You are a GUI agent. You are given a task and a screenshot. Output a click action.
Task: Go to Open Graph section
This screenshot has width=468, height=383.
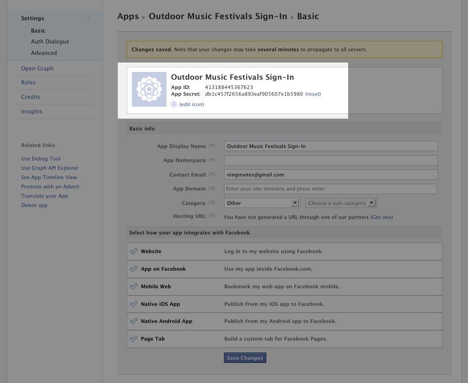37,68
